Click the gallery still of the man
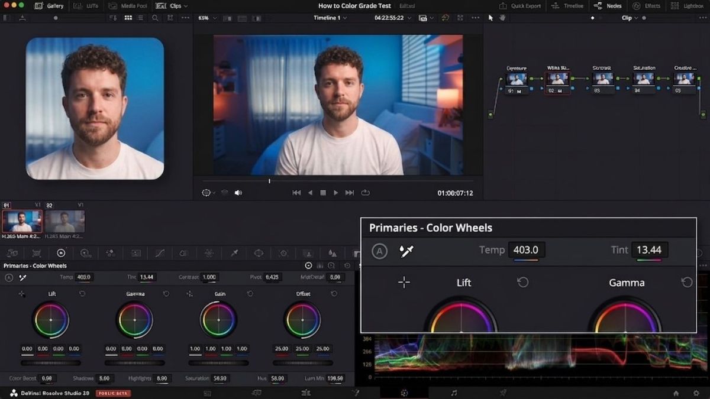The width and height of the screenshot is (710, 399). (x=95, y=109)
